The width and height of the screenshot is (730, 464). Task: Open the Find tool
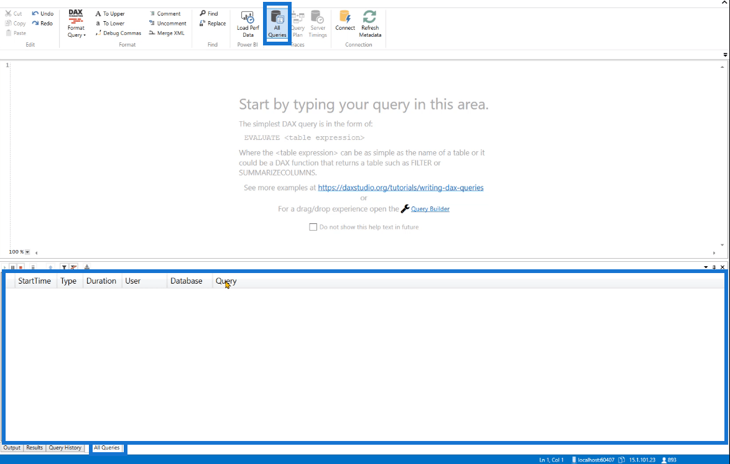coord(208,14)
